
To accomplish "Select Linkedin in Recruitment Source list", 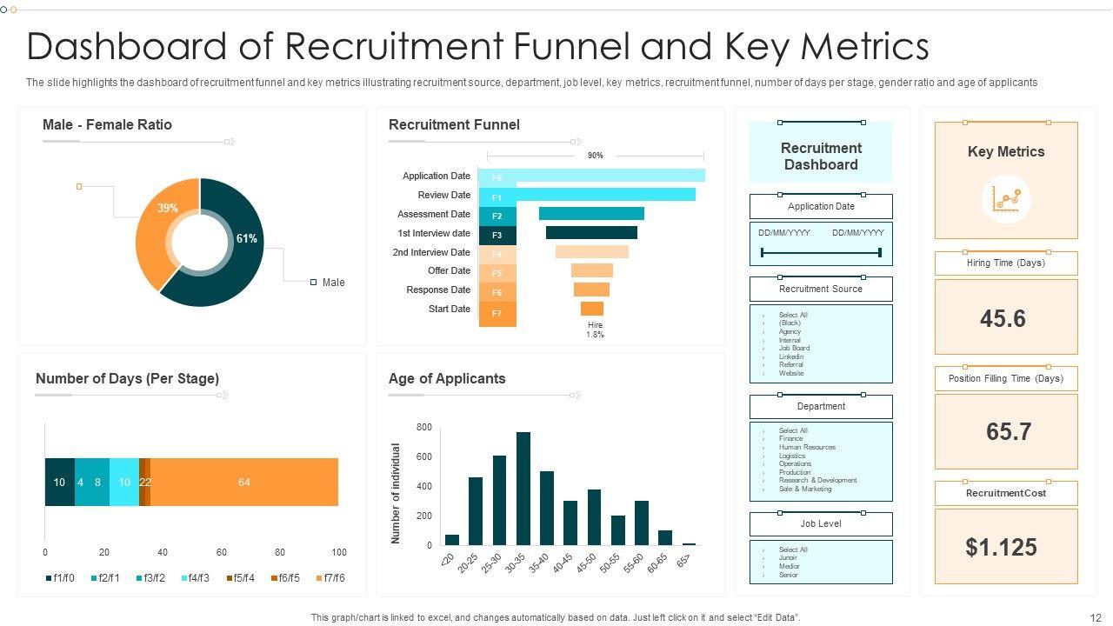I will tap(791, 356).
